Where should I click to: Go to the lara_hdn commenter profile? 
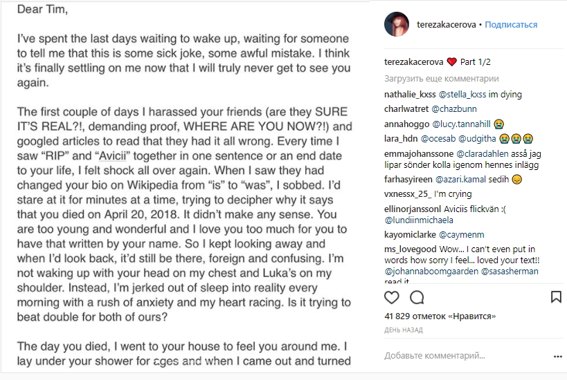402,139
